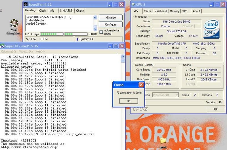This screenshot has height=150, width=227.
Task: Switch to CPU-Z Mainboard tab
Action: point(161,11)
